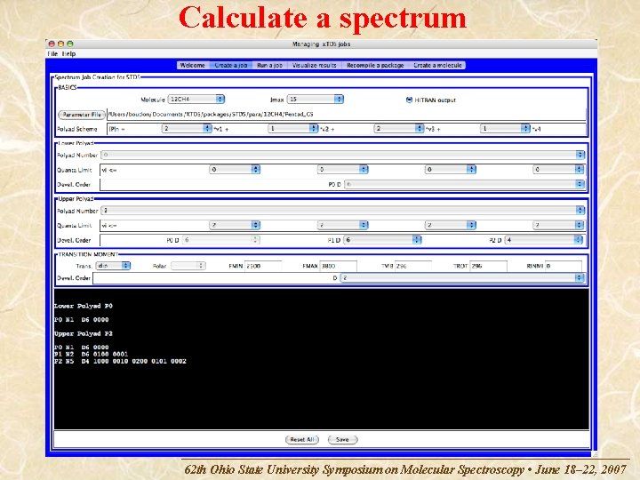
Task: Open second Upper Polyad quanta limit dropdown
Action: [x=343, y=225]
